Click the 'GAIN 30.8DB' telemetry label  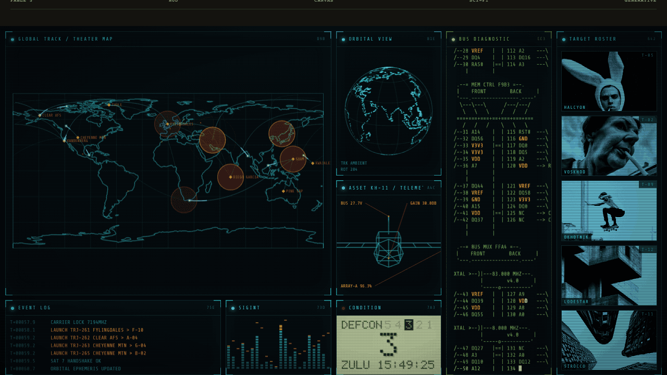pos(423,203)
